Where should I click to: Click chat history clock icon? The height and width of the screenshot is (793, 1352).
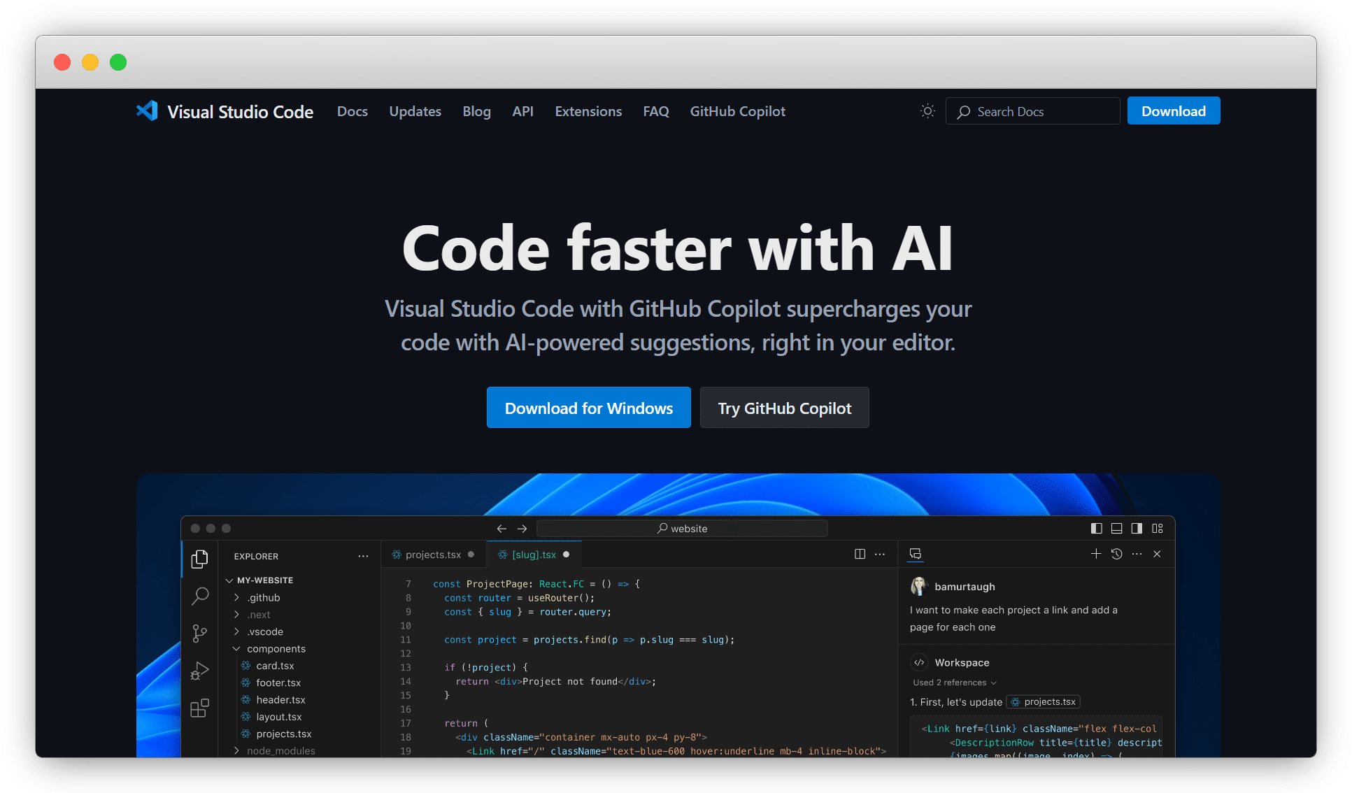[x=1116, y=554]
